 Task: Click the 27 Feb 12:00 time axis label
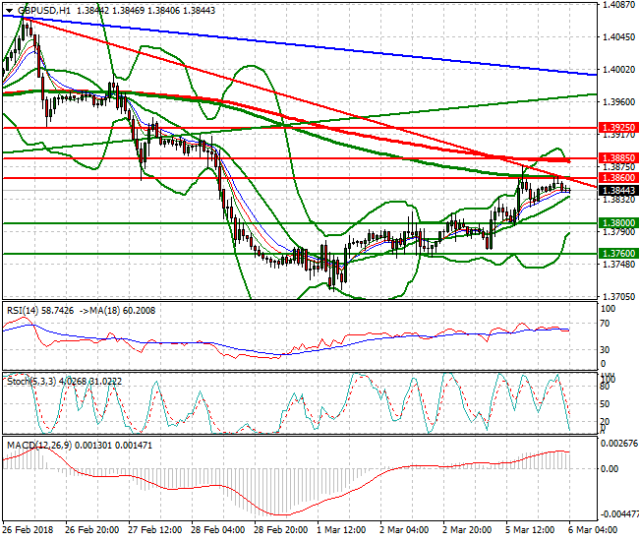155,530
